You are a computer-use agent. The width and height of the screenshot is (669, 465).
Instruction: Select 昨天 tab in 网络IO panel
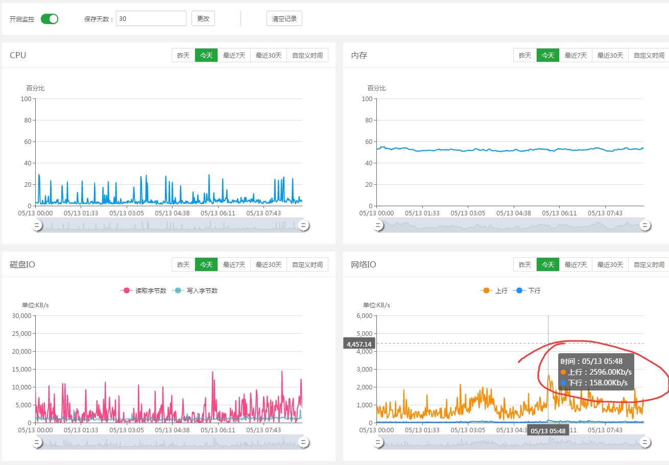[x=525, y=264]
